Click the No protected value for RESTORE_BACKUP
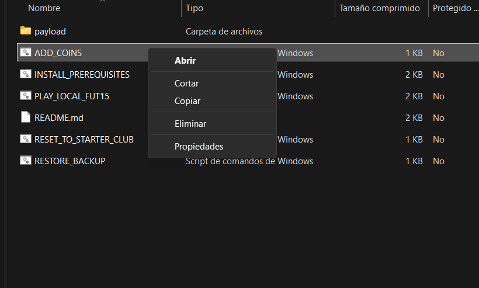 (x=438, y=161)
